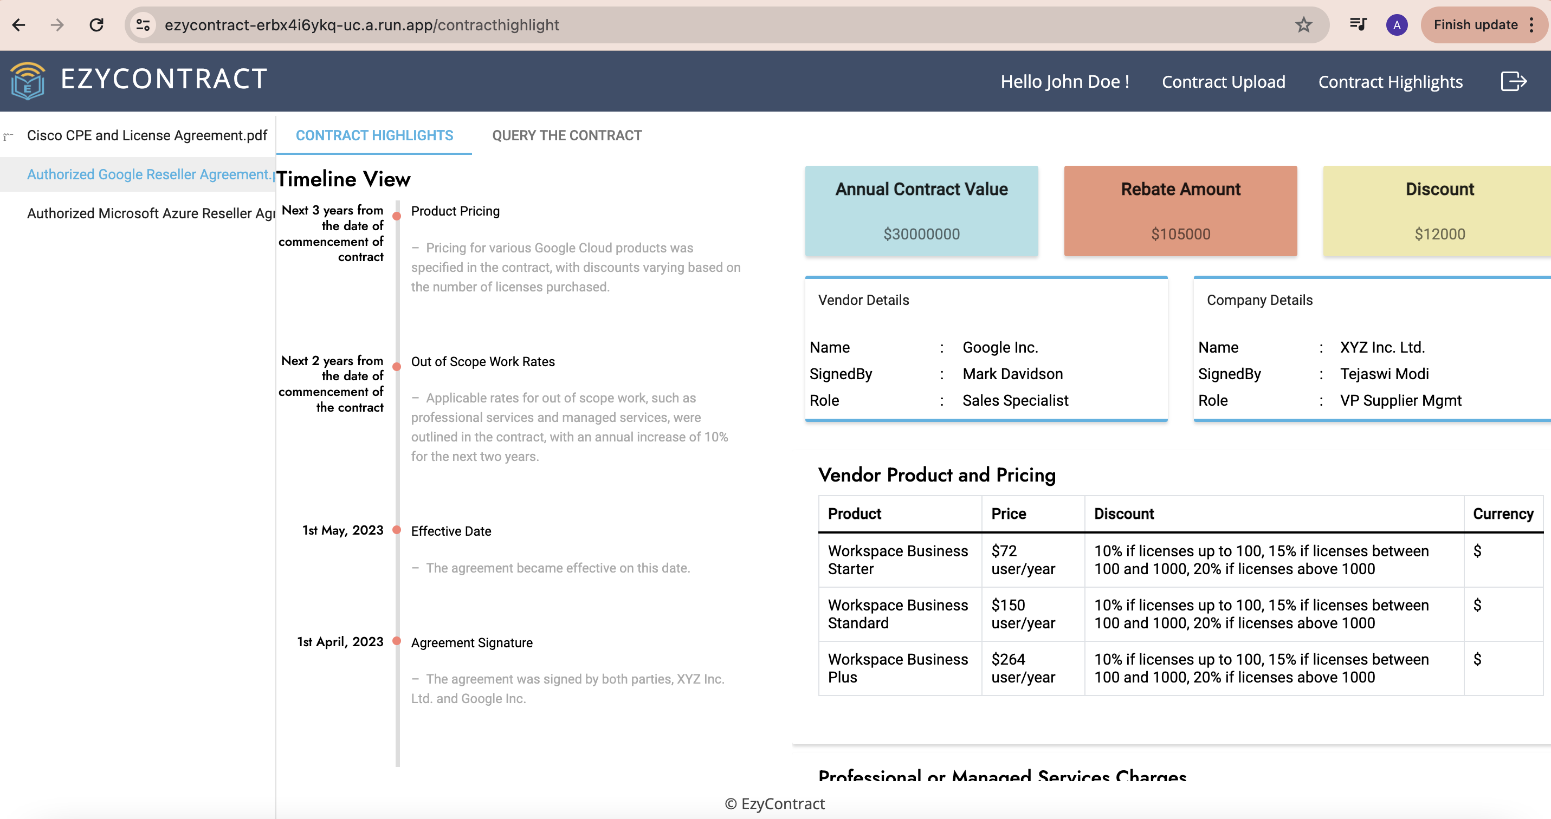The height and width of the screenshot is (819, 1551).
Task: Select Authorized Microsoft Azure Reseller Agreement file
Action: click(151, 213)
